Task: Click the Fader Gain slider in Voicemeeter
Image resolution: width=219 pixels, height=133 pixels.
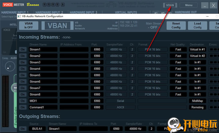Action: (15, 101)
